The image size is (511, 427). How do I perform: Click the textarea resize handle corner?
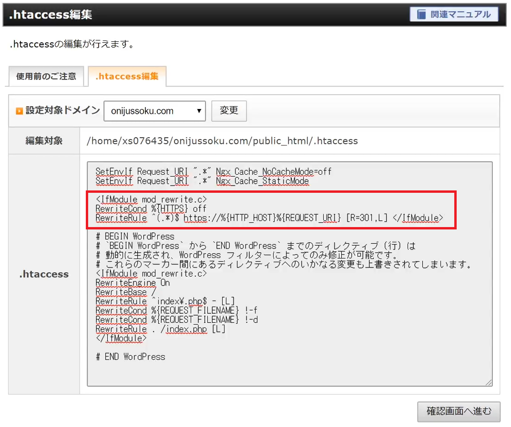point(489,383)
